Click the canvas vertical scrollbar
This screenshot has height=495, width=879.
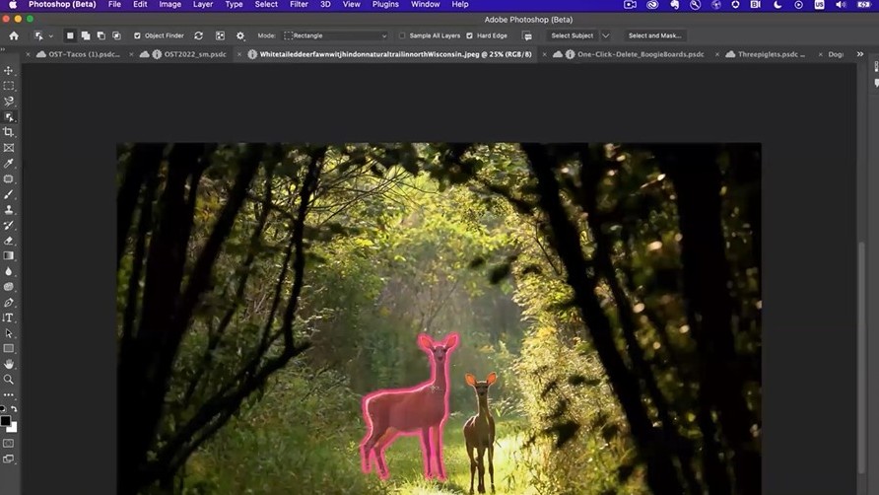point(861,356)
